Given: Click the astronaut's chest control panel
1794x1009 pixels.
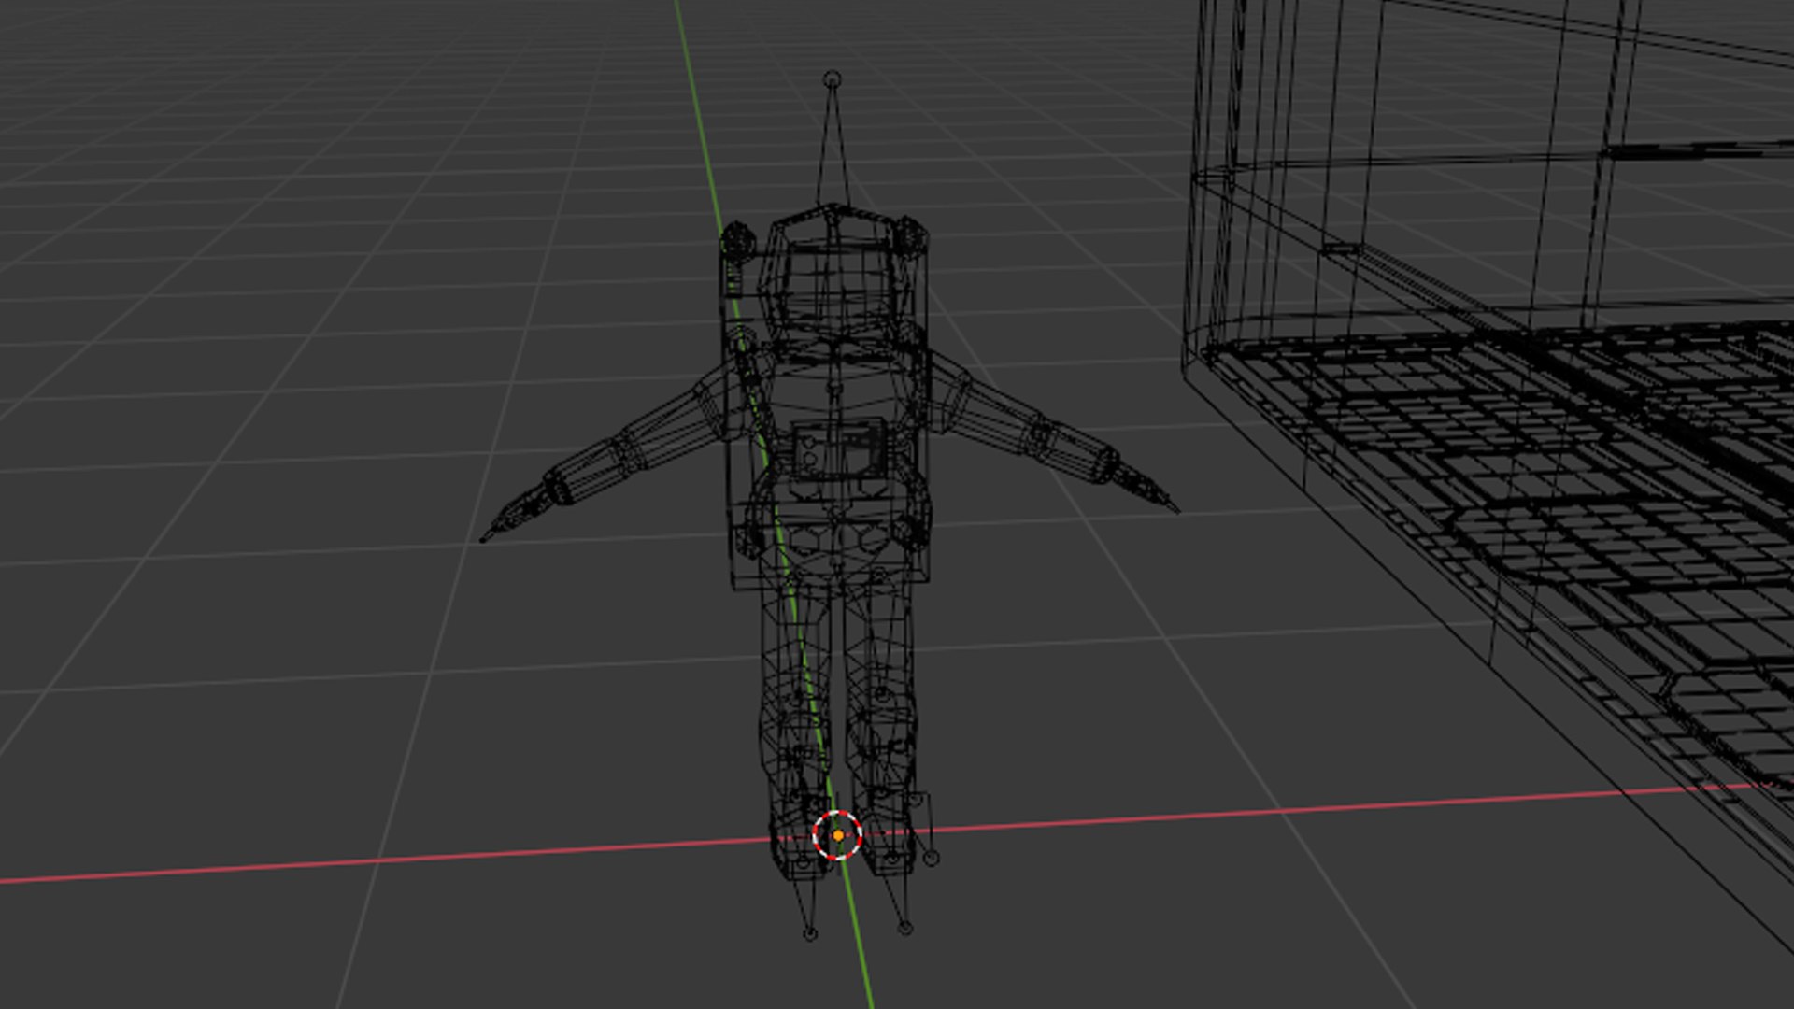Looking at the screenshot, I should coord(837,449).
